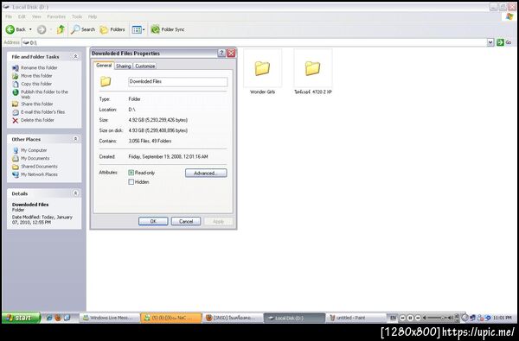
Task: Click the help question mark in Properties
Action: pyautogui.click(x=221, y=54)
